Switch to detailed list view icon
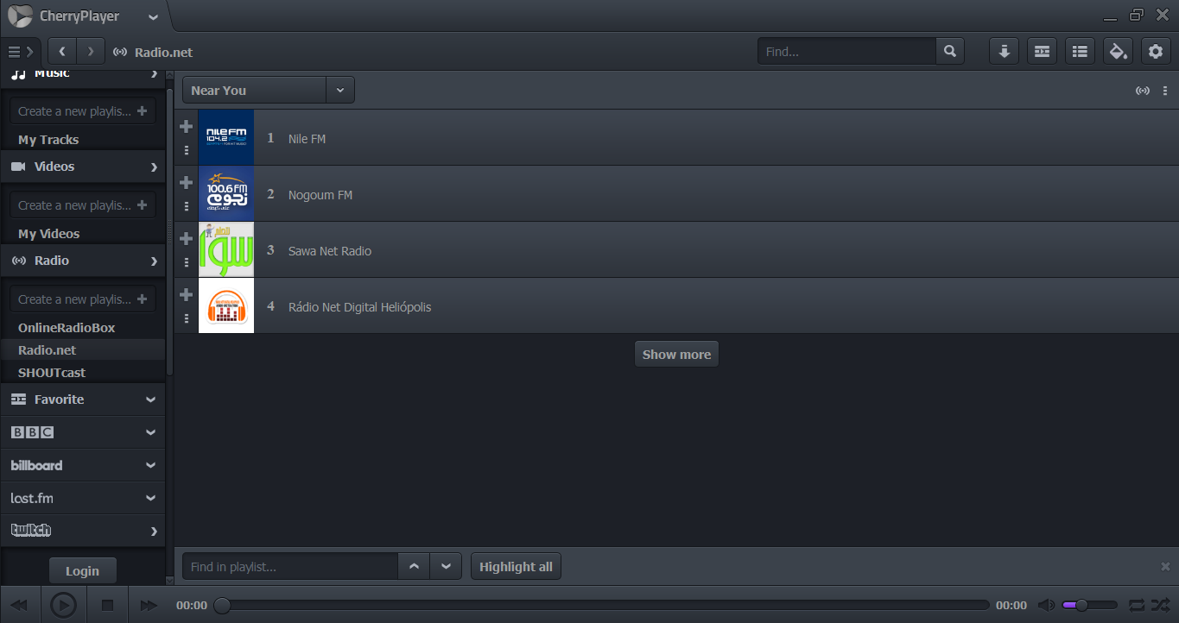Viewport: 1179px width, 623px height. coord(1080,52)
